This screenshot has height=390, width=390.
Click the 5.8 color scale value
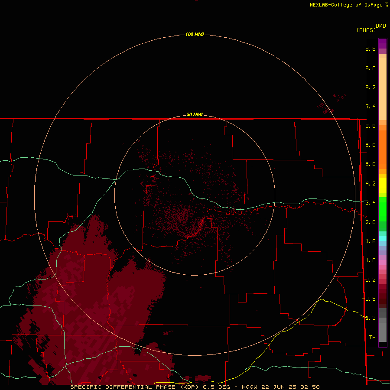(370, 145)
